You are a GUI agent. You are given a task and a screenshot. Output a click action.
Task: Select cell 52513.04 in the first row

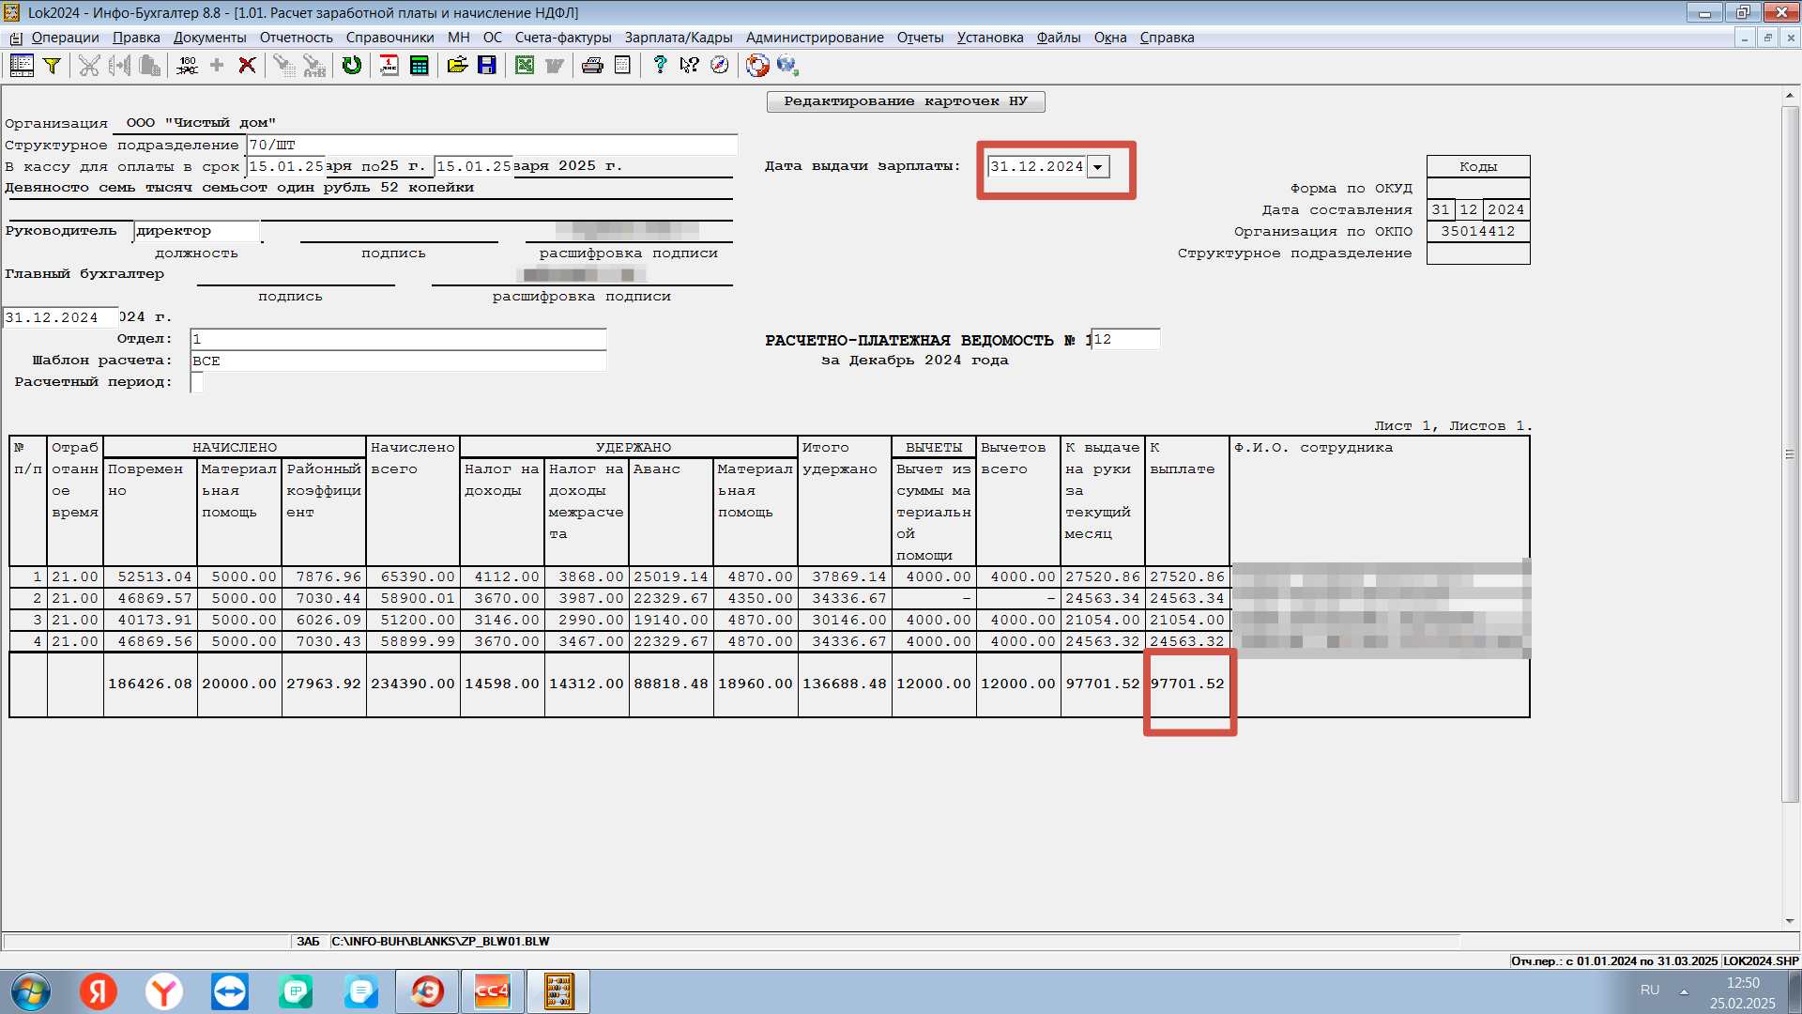150,576
